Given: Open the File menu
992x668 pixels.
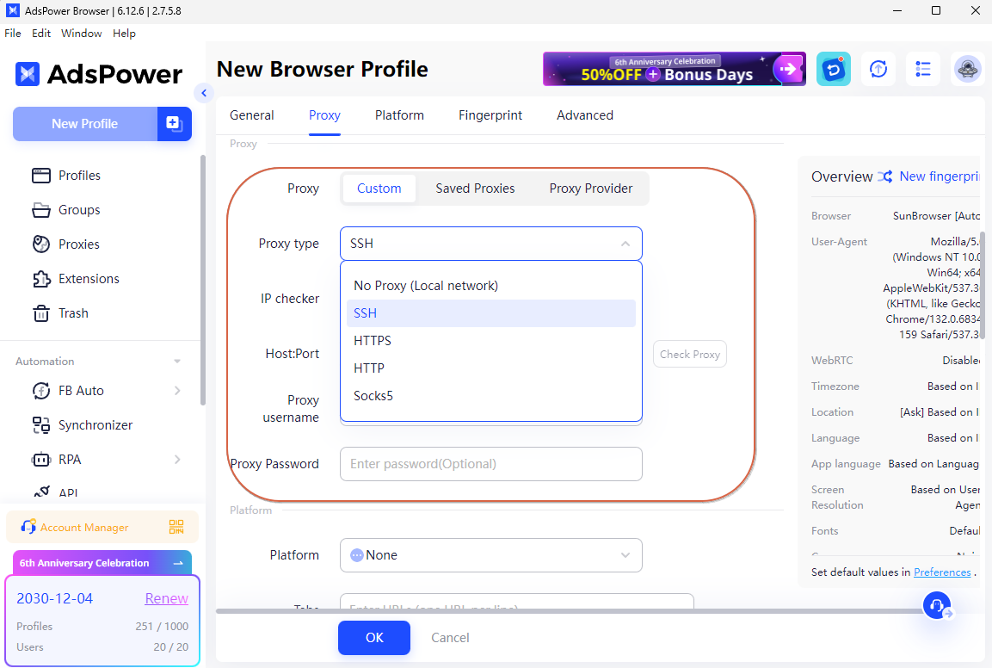Looking at the screenshot, I should pyautogui.click(x=13, y=33).
